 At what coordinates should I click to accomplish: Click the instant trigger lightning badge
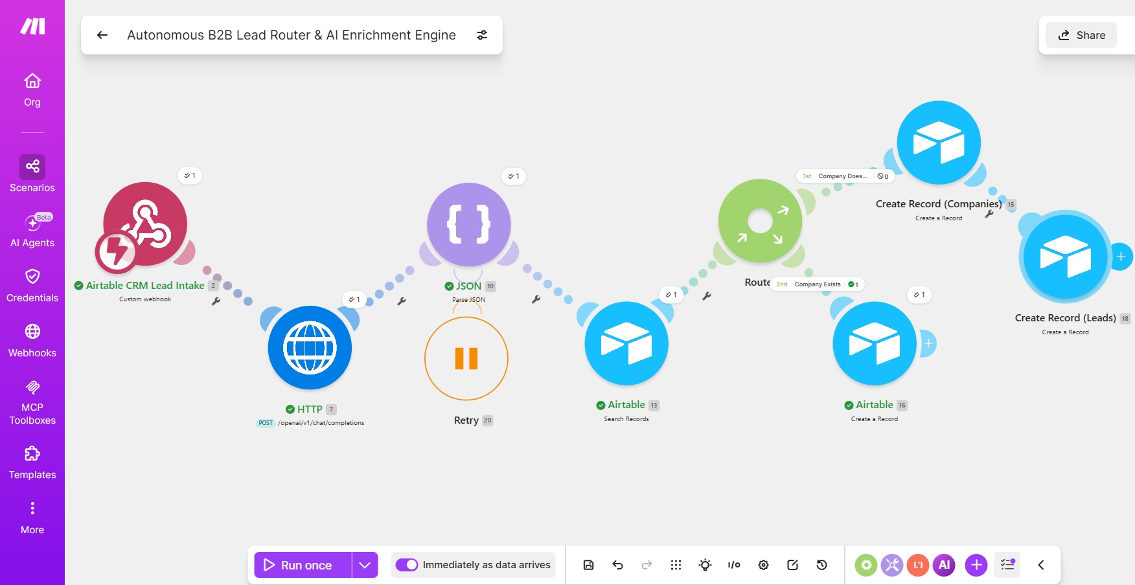click(117, 251)
